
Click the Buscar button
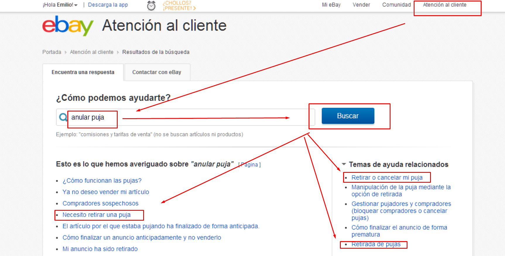point(348,116)
